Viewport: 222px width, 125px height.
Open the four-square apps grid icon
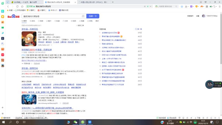click(207, 6)
